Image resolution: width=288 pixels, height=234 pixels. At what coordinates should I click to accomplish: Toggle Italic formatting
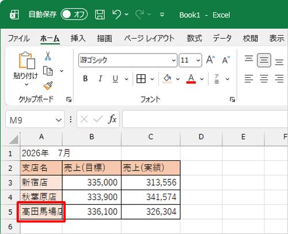coord(100,79)
